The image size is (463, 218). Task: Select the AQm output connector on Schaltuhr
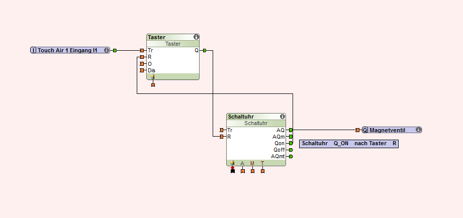[291, 137]
